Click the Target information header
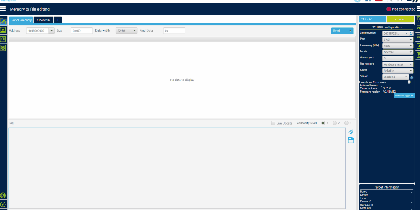 [x=386, y=187]
